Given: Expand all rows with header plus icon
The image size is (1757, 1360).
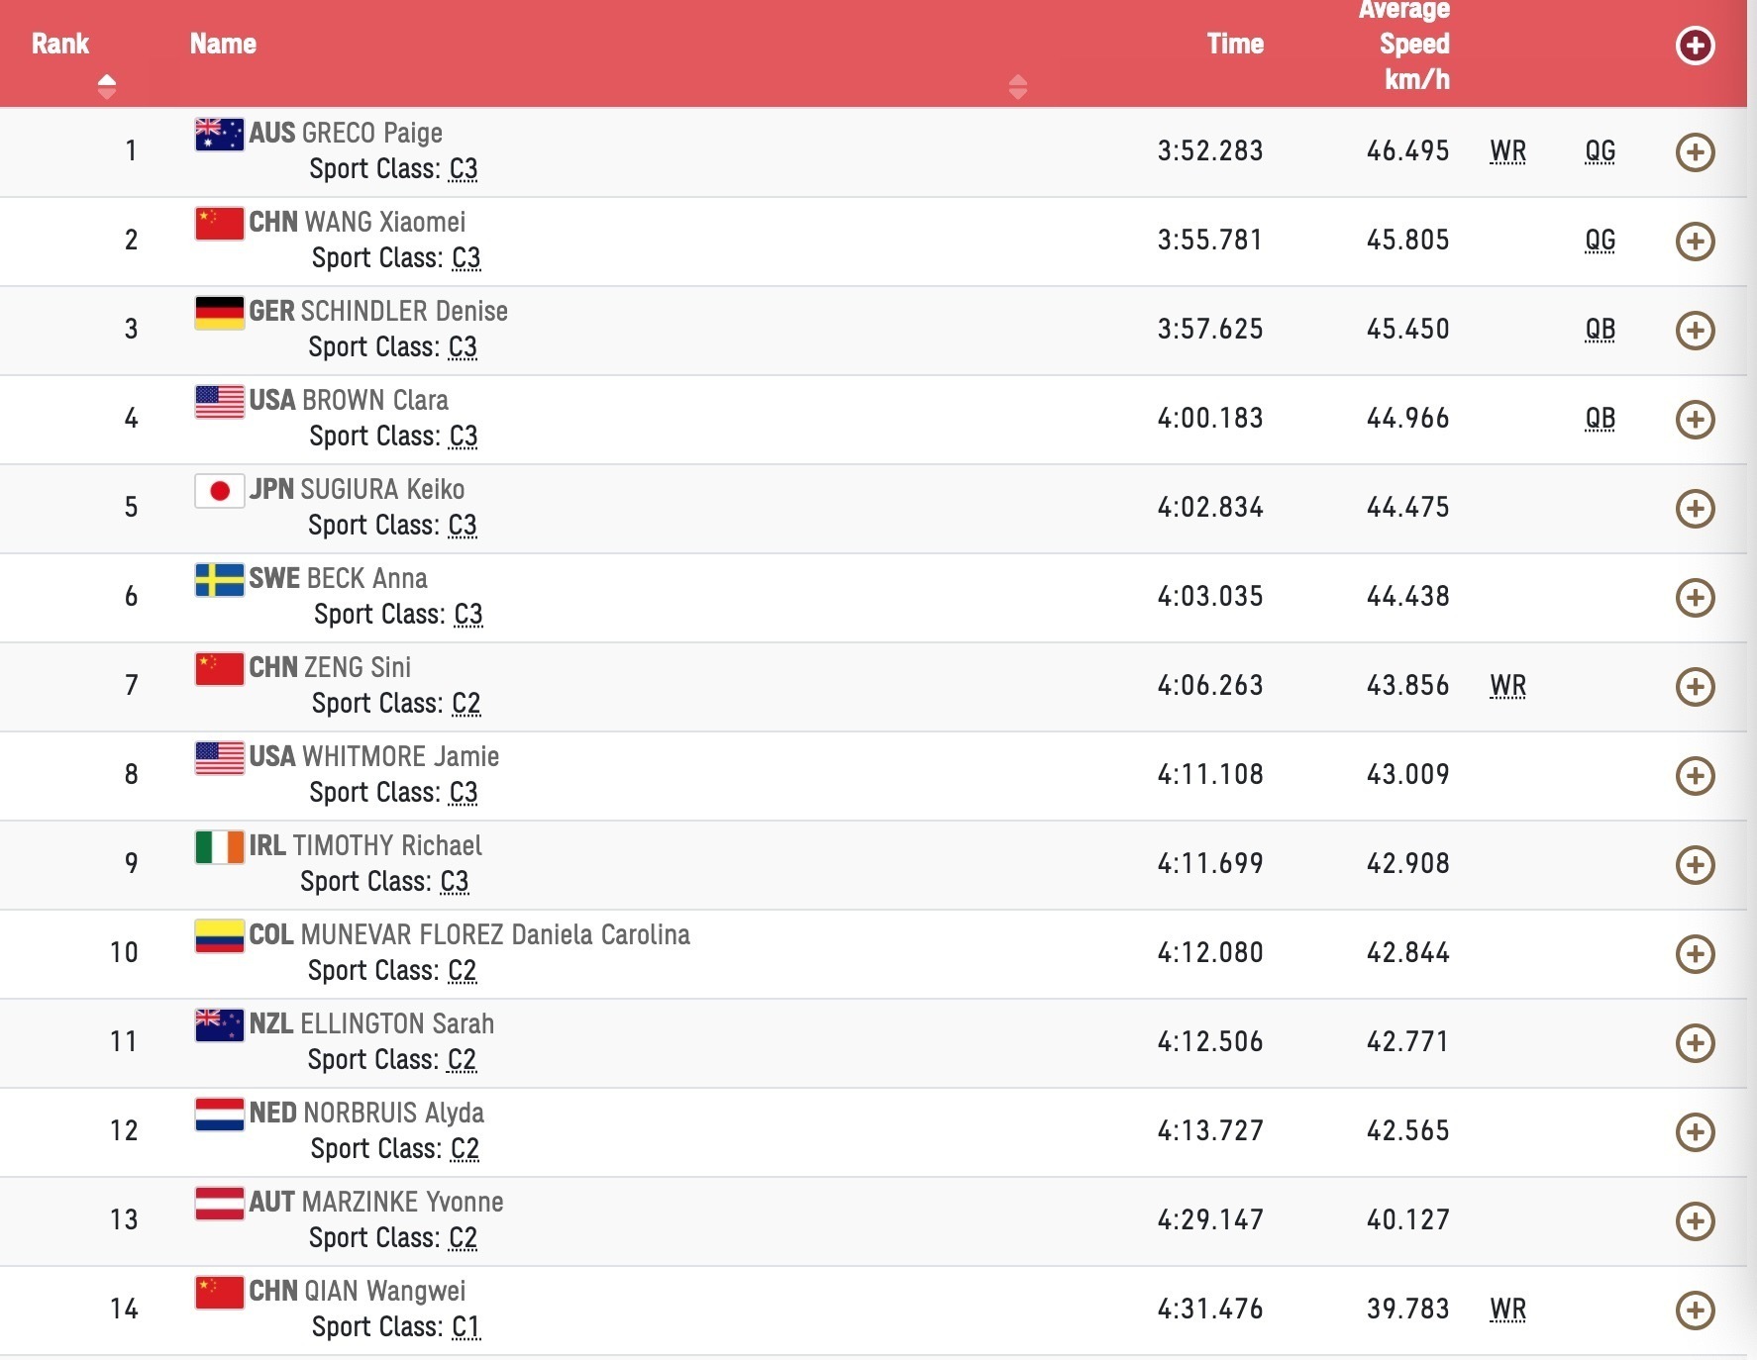Looking at the screenshot, I should 1695,46.
